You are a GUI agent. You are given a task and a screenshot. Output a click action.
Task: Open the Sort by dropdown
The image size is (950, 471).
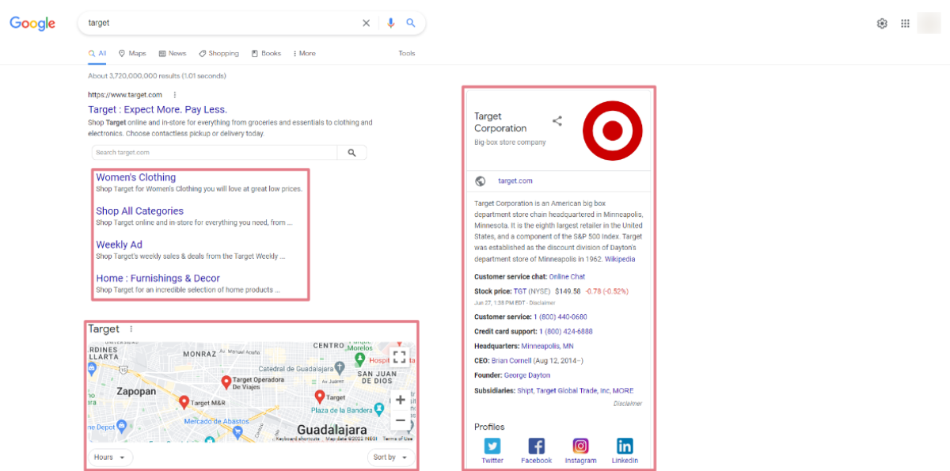391,458
